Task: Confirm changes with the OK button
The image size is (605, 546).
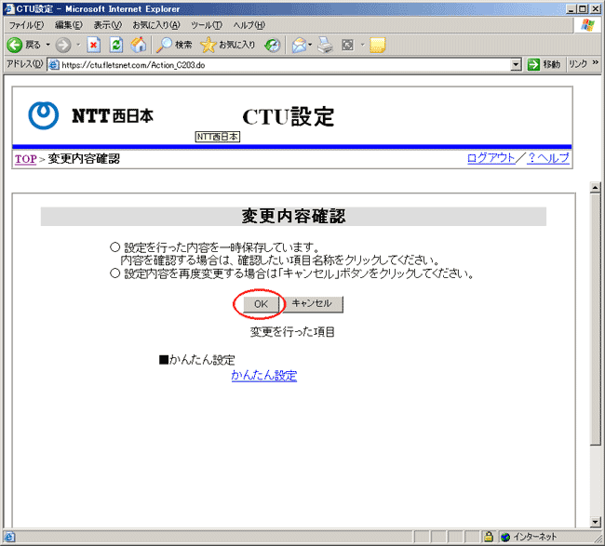Action: pos(261,304)
